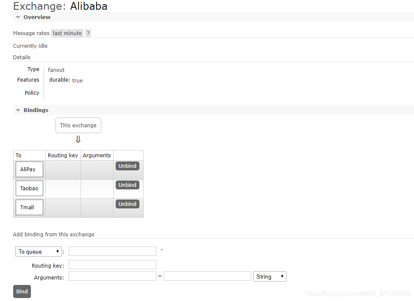Focus the destination queue name field
Viewport: 414px width, 301px height.
(112, 251)
